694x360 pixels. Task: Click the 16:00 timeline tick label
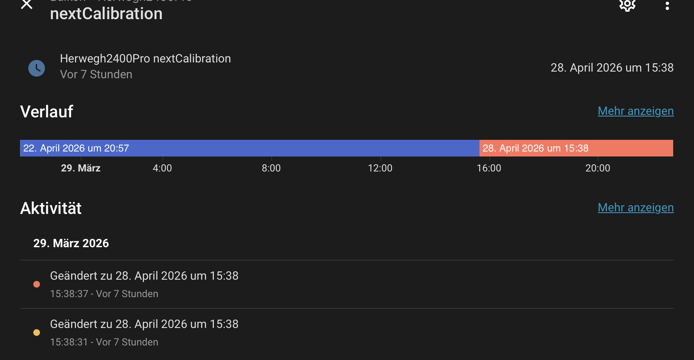pyautogui.click(x=489, y=168)
